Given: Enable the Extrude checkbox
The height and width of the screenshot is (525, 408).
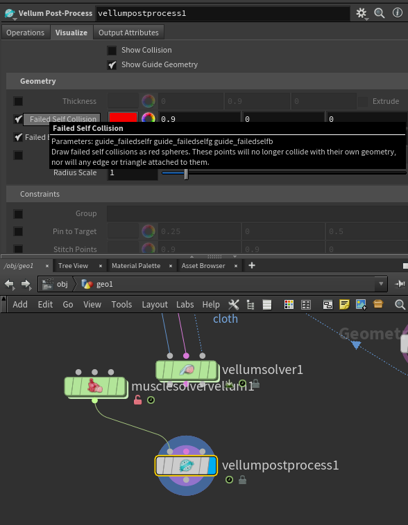Looking at the screenshot, I should click(x=363, y=101).
